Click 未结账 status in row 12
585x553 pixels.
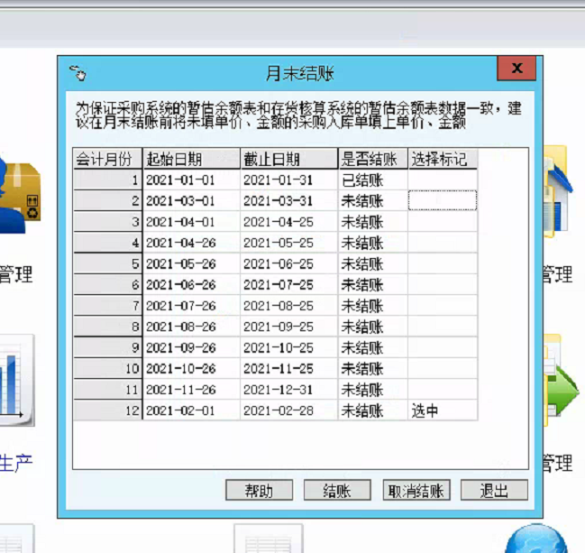[x=373, y=410]
